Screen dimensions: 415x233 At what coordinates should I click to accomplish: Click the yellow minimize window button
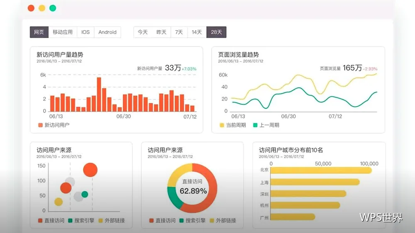point(42,8)
